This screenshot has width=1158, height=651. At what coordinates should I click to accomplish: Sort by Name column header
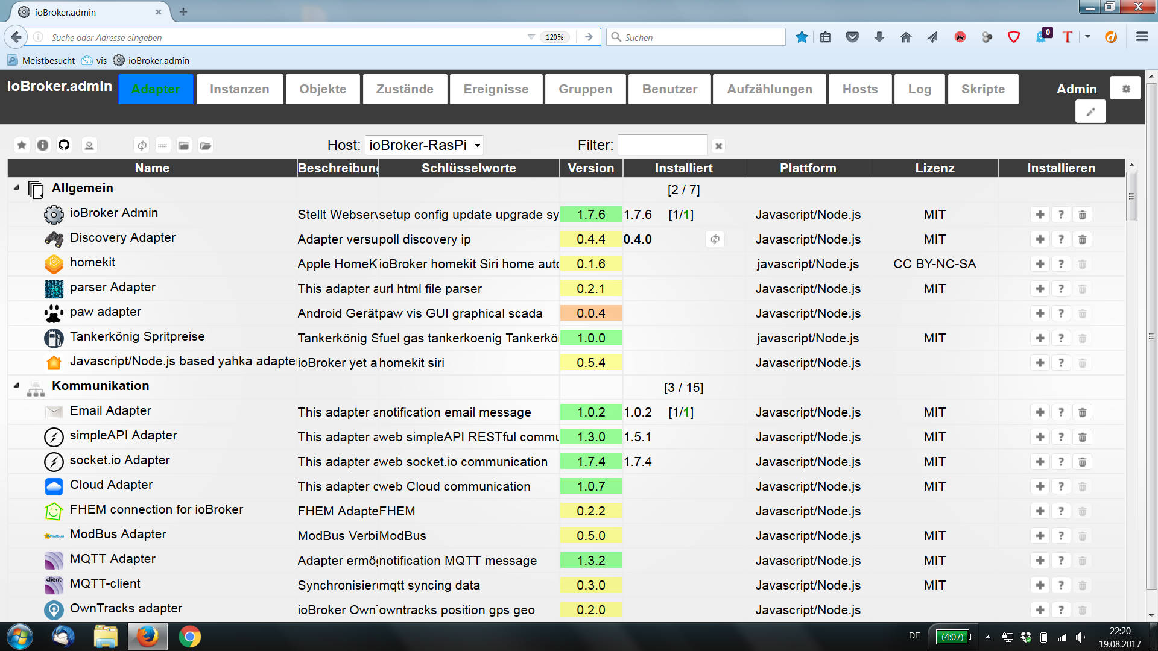click(152, 168)
